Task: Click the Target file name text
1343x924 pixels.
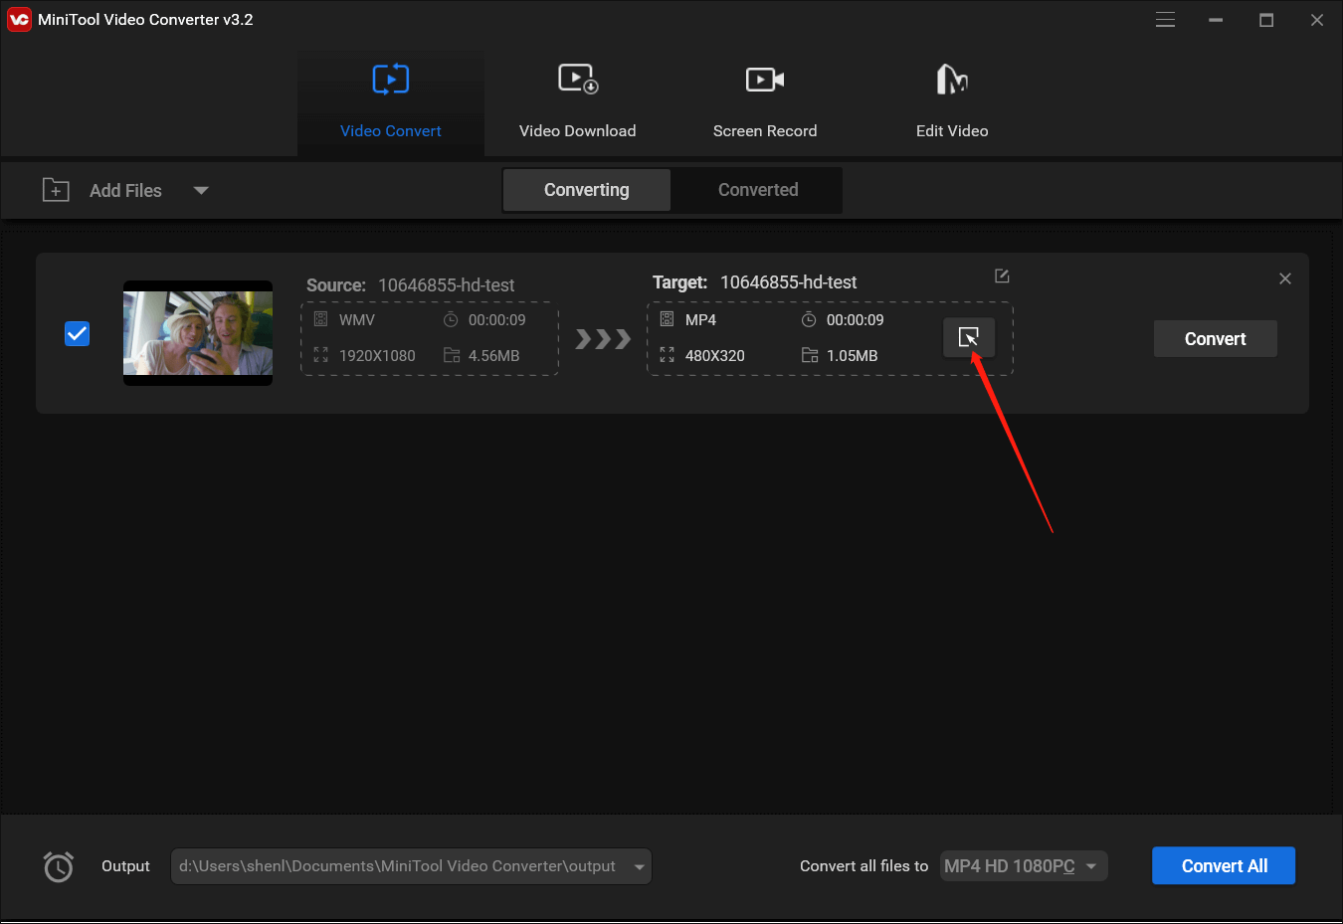Action: [x=788, y=282]
